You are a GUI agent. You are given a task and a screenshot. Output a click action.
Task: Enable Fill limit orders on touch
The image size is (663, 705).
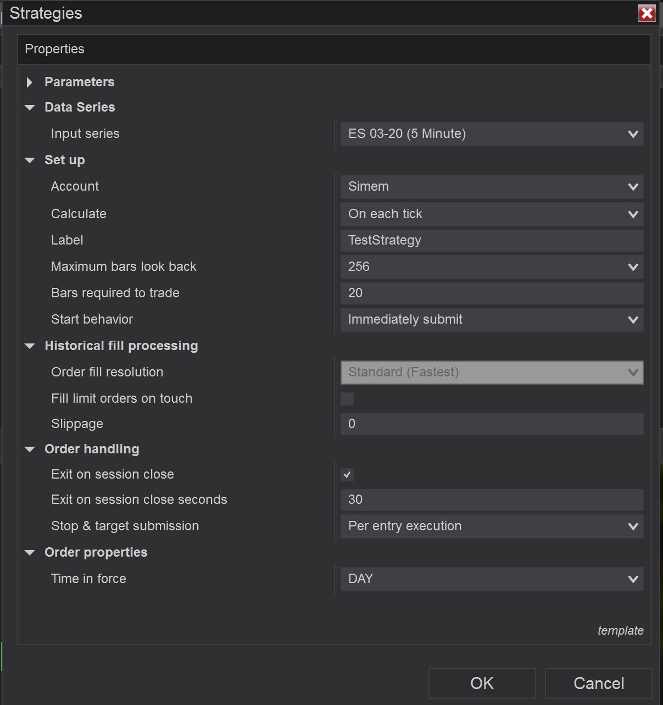click(347, 399)
